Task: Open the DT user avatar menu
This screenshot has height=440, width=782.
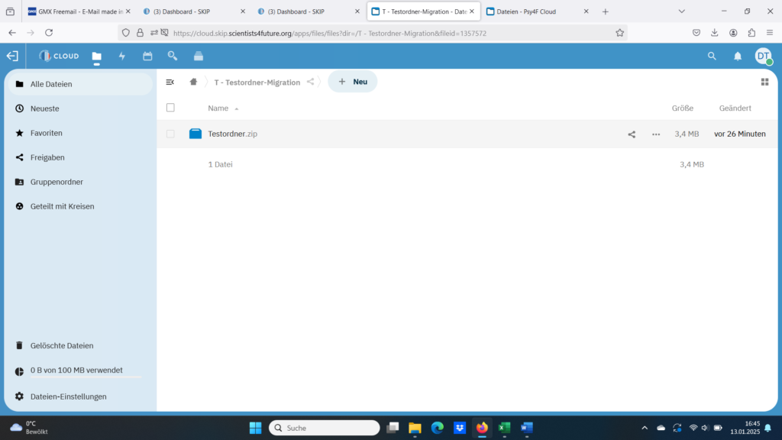Action: tap(763, 56)
